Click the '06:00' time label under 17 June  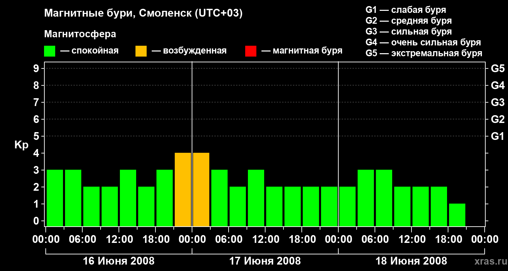point(229,239)
